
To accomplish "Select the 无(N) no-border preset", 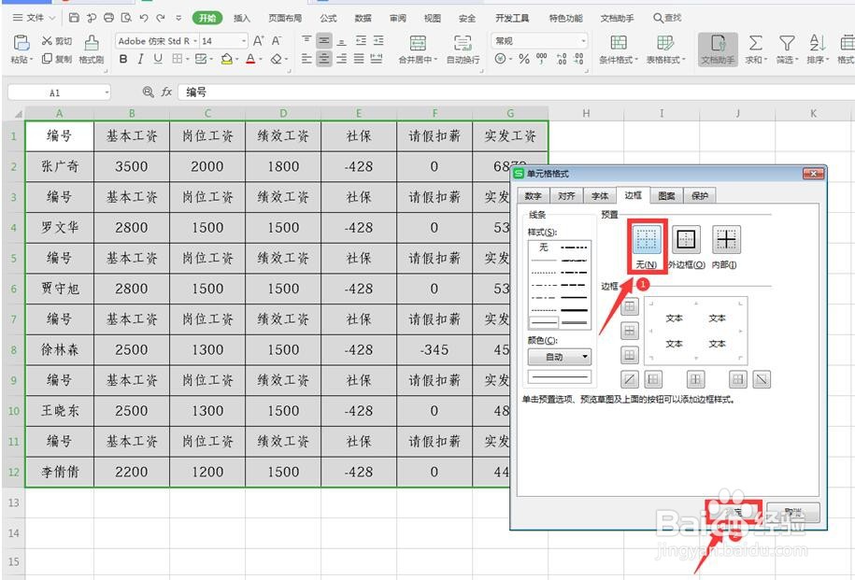I will pos(647,240).
